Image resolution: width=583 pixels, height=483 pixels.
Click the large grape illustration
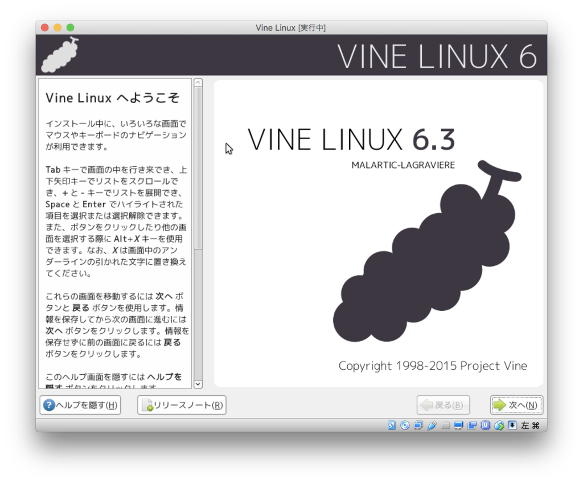pos(427,251)
